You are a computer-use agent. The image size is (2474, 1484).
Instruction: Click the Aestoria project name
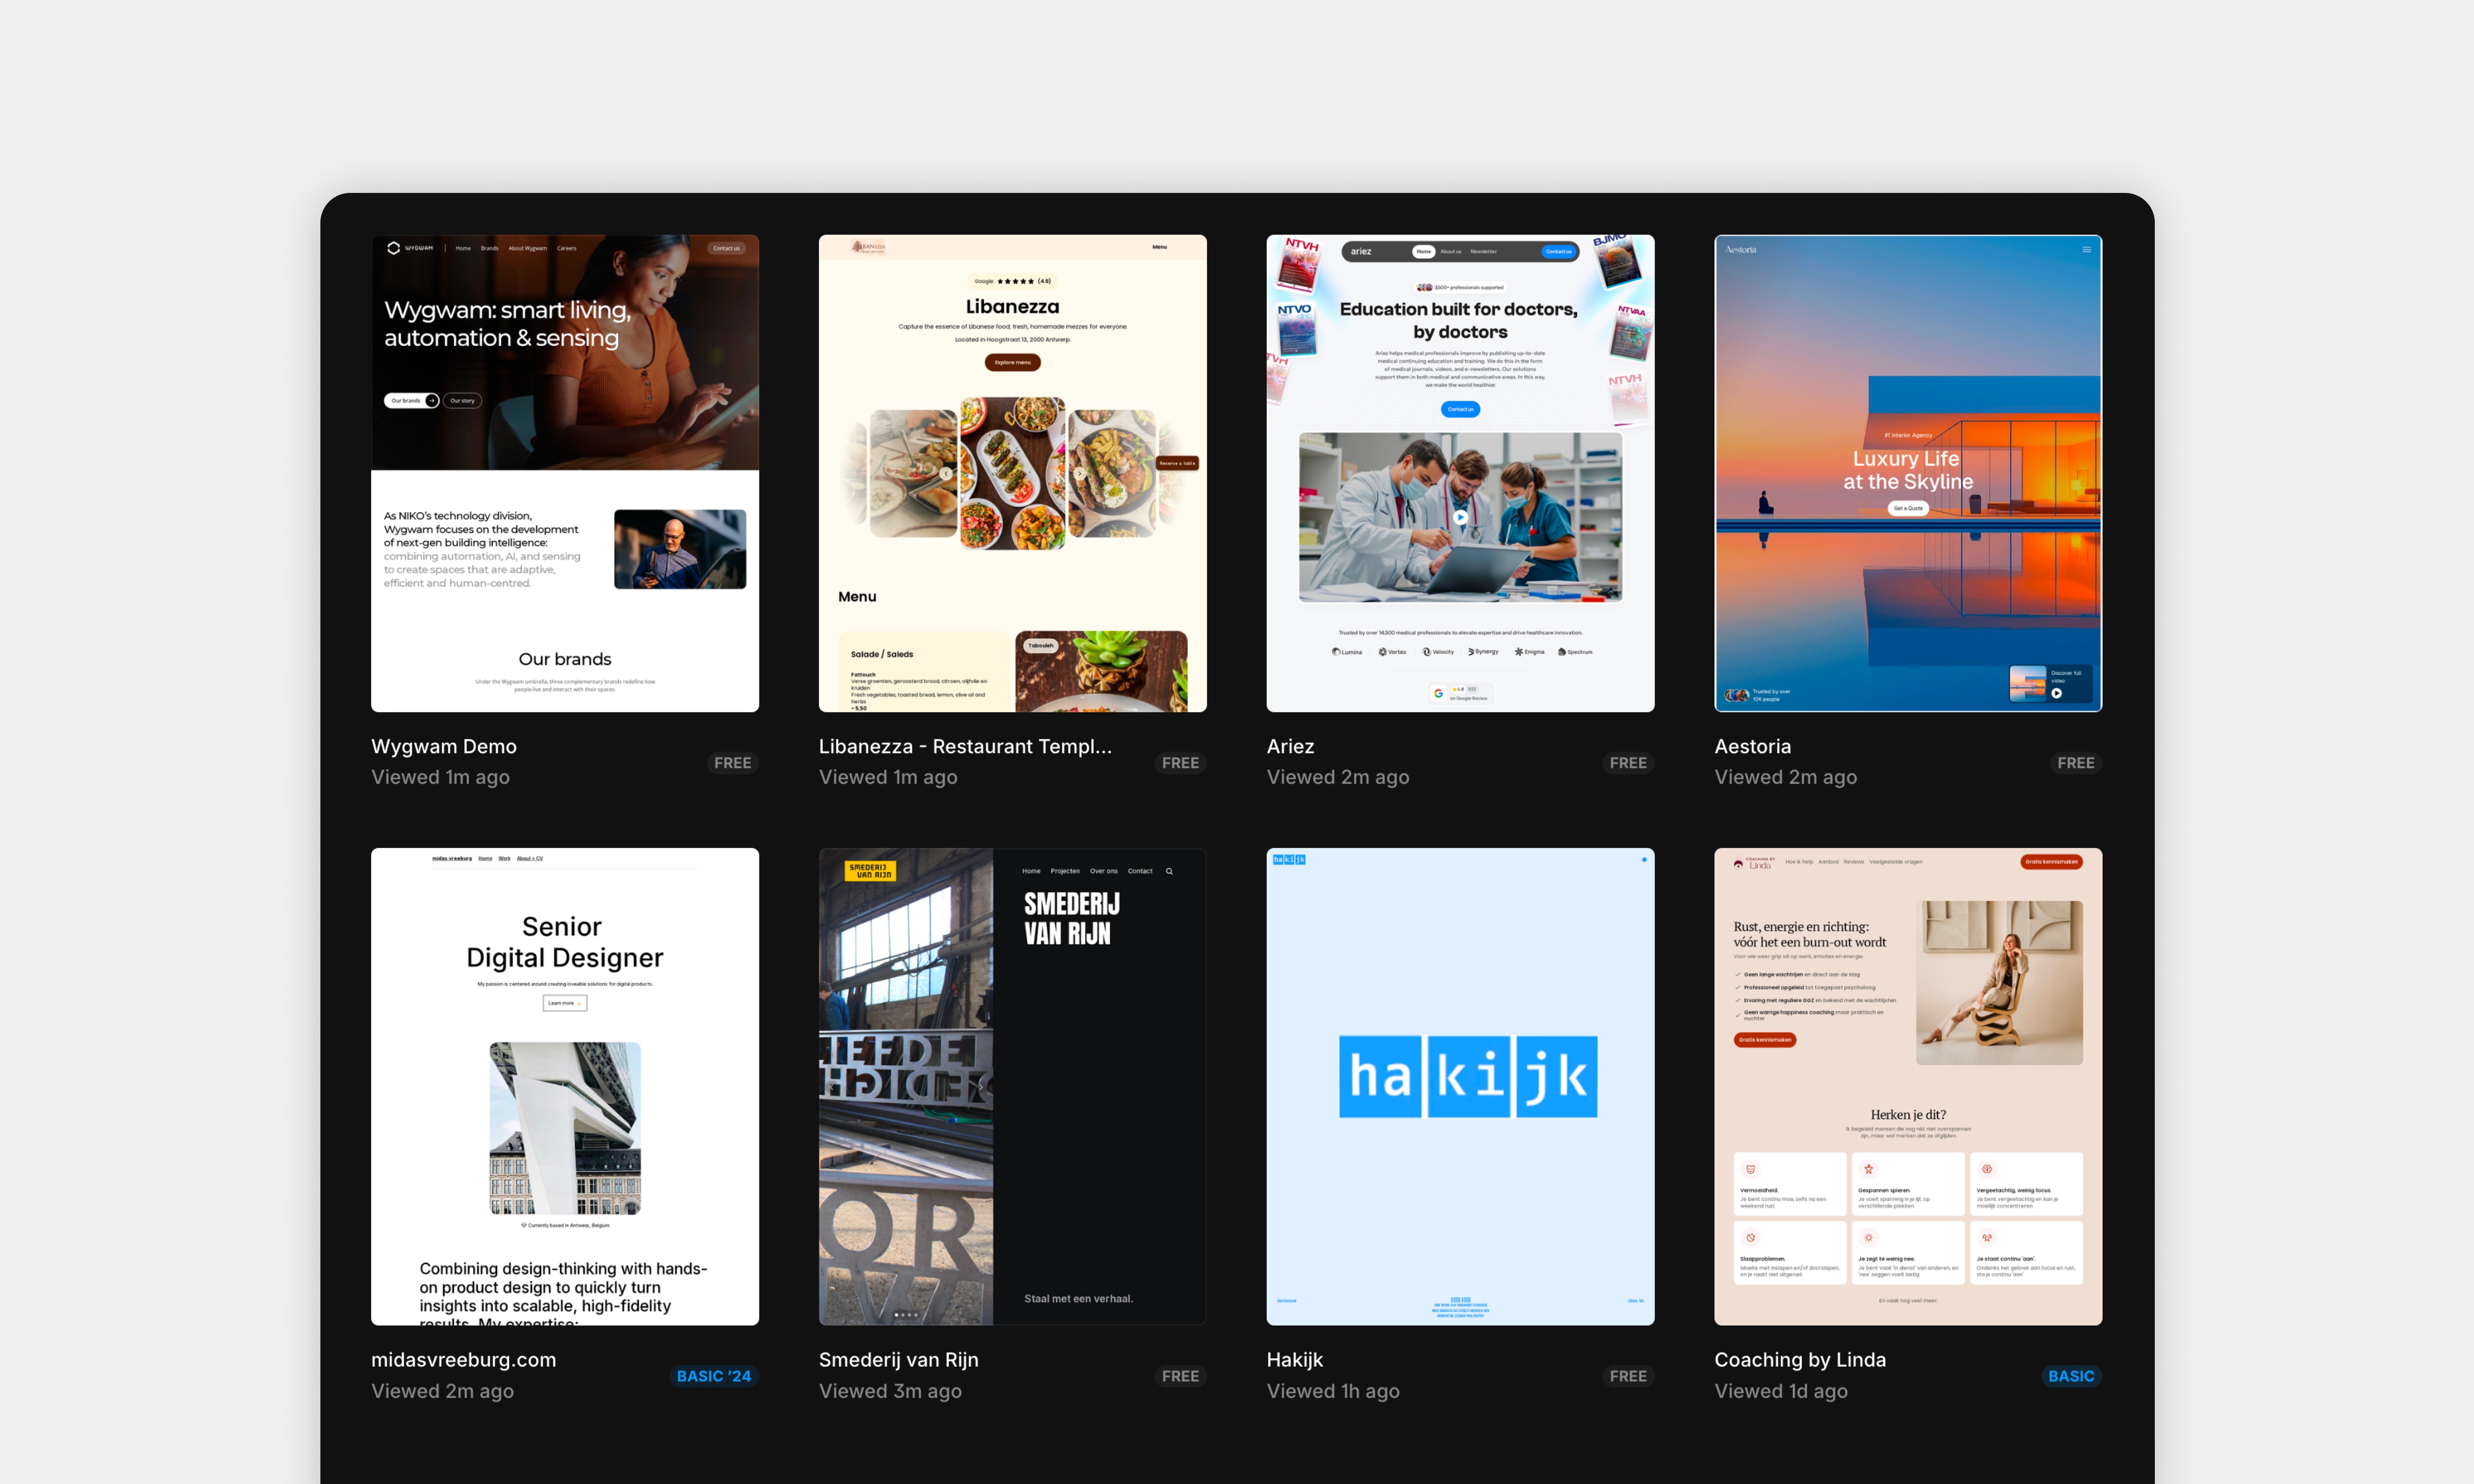click(1752, 746)
